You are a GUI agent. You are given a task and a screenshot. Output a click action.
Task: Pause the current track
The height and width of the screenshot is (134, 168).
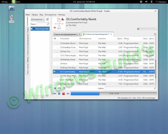[x=59, y=93]
